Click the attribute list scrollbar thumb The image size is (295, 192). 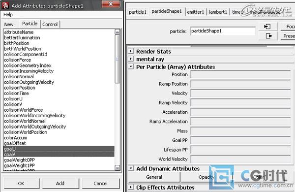click(x=117, y=59)
